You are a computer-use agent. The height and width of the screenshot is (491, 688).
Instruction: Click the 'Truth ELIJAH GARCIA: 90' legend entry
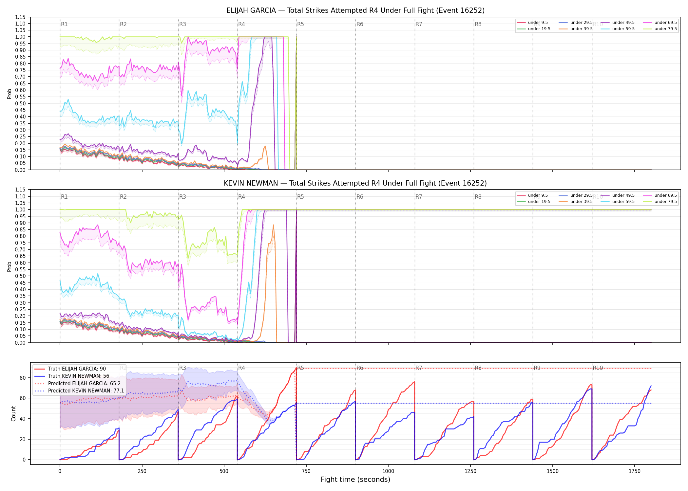70,369
